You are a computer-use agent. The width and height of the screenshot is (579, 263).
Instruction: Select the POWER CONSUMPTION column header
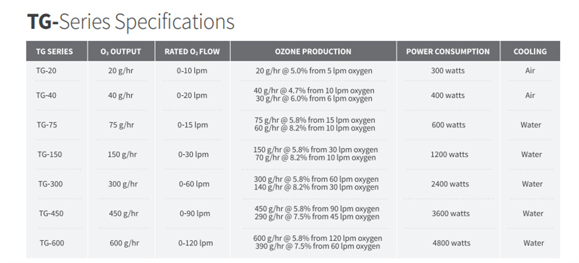coord(448,52)
